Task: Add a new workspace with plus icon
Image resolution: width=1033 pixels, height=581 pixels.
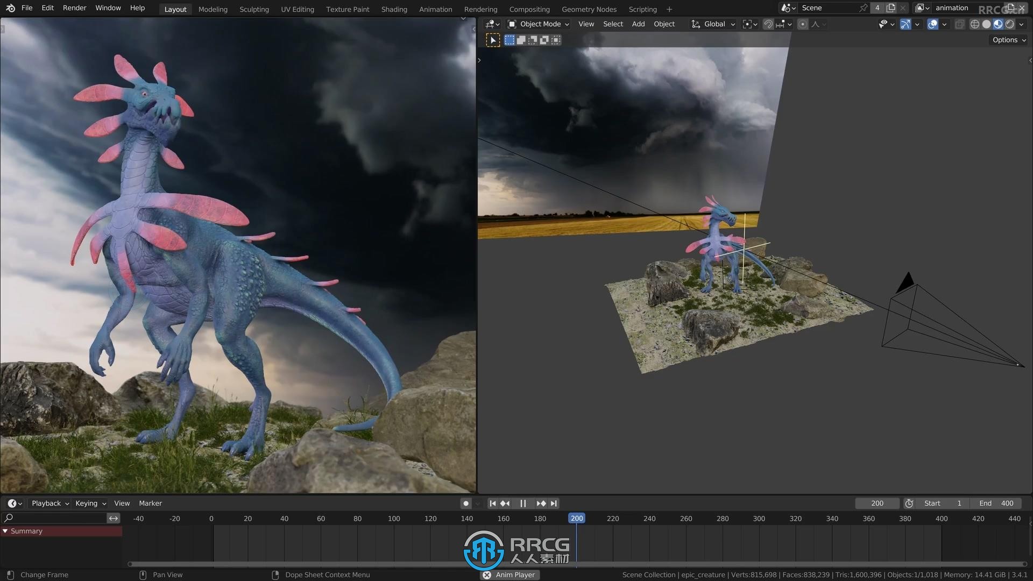Action: point(669,9)
